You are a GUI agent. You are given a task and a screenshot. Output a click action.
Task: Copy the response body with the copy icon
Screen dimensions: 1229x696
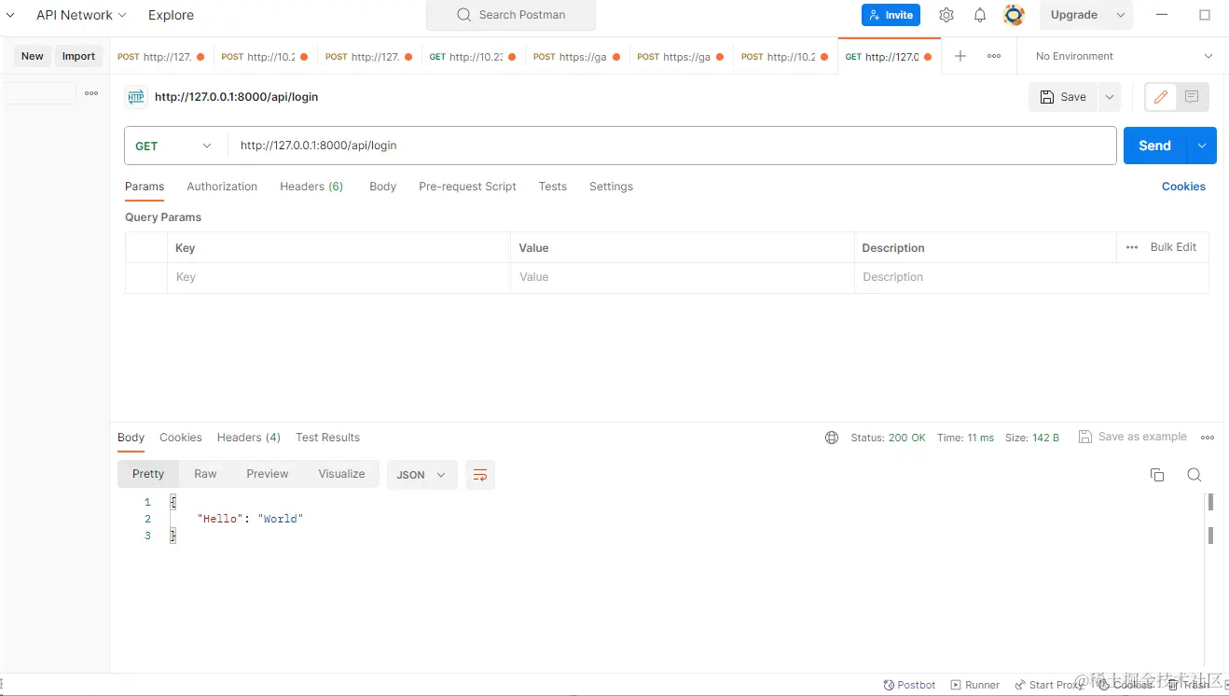(1157, 475)
